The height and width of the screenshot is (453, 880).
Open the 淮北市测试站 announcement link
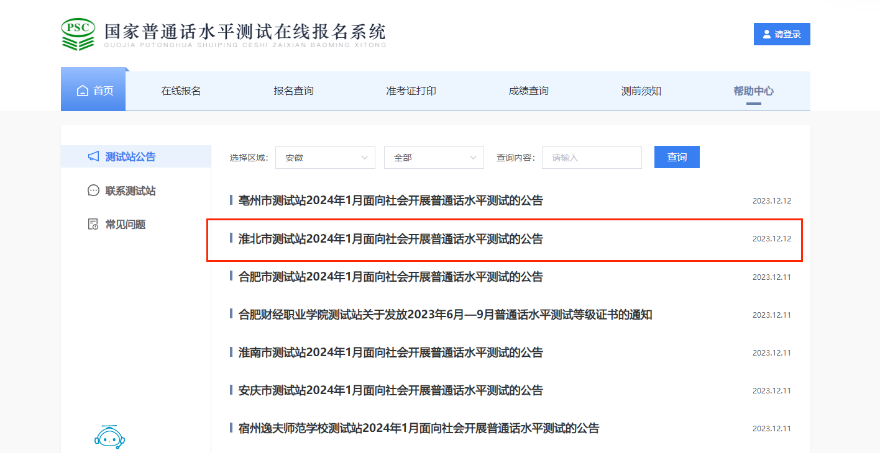tap(390, 239)
